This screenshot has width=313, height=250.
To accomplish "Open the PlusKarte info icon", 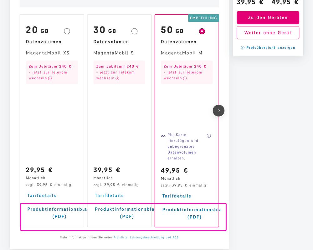I will coord(209,136).
